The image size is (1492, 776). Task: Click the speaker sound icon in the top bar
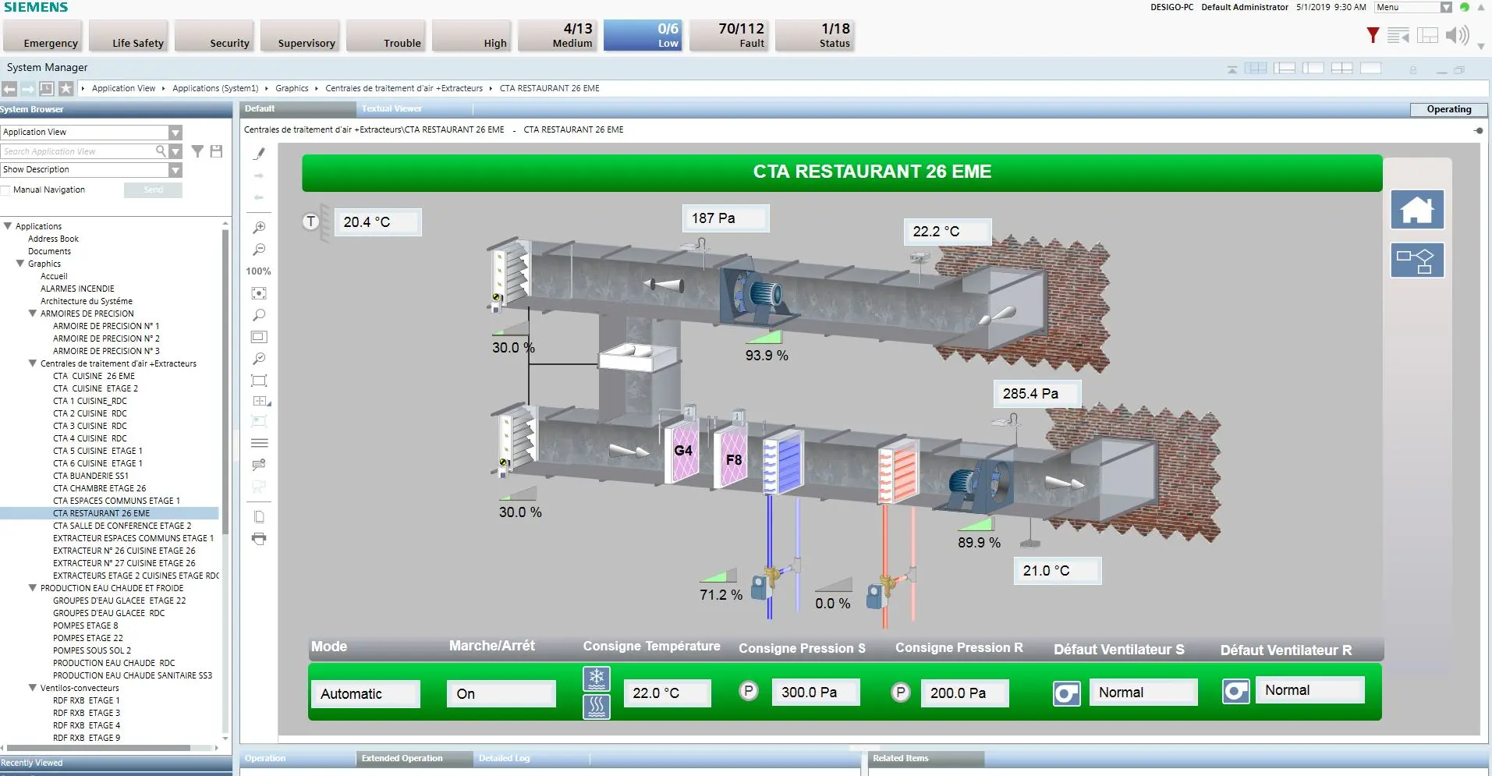(1456, 35)
